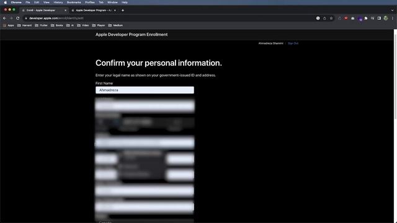
Task: Click the Apple Developer Program Enrollment title
Action: [132, 35]
